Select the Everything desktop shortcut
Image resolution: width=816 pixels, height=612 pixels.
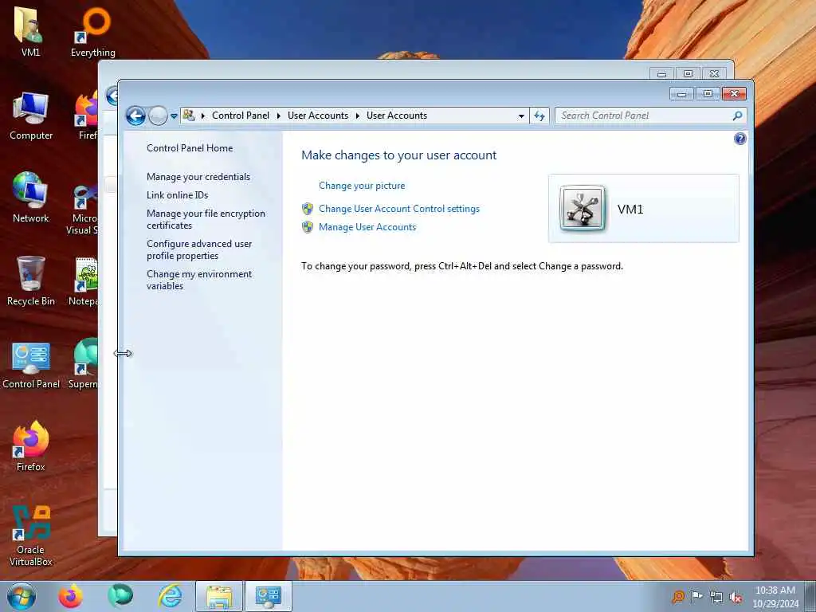pyautogui.click(x=93, y=32)
